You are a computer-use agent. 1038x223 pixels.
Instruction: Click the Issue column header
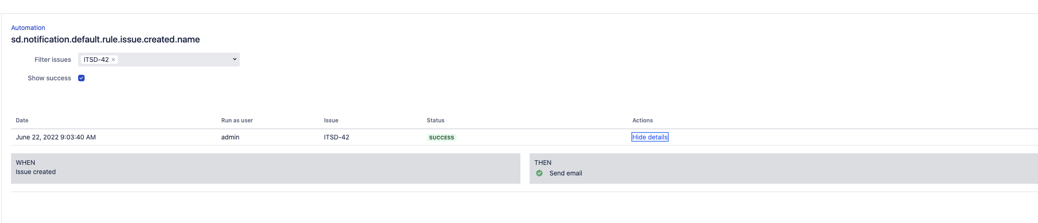point(331,121)
